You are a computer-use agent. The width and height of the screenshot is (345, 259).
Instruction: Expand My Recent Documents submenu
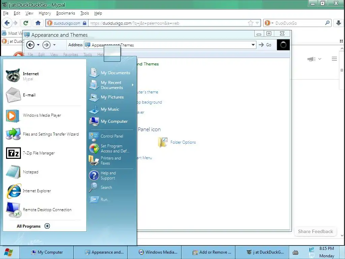tap(111, 85)
